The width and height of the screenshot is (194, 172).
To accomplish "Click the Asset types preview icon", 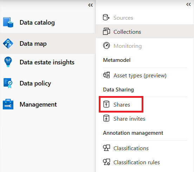I will [106, 75].
